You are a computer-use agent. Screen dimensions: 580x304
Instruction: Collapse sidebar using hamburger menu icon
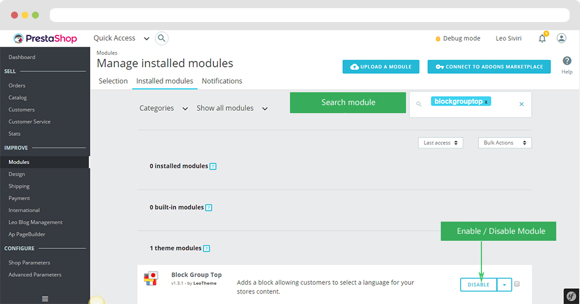(x=45, y=299)
